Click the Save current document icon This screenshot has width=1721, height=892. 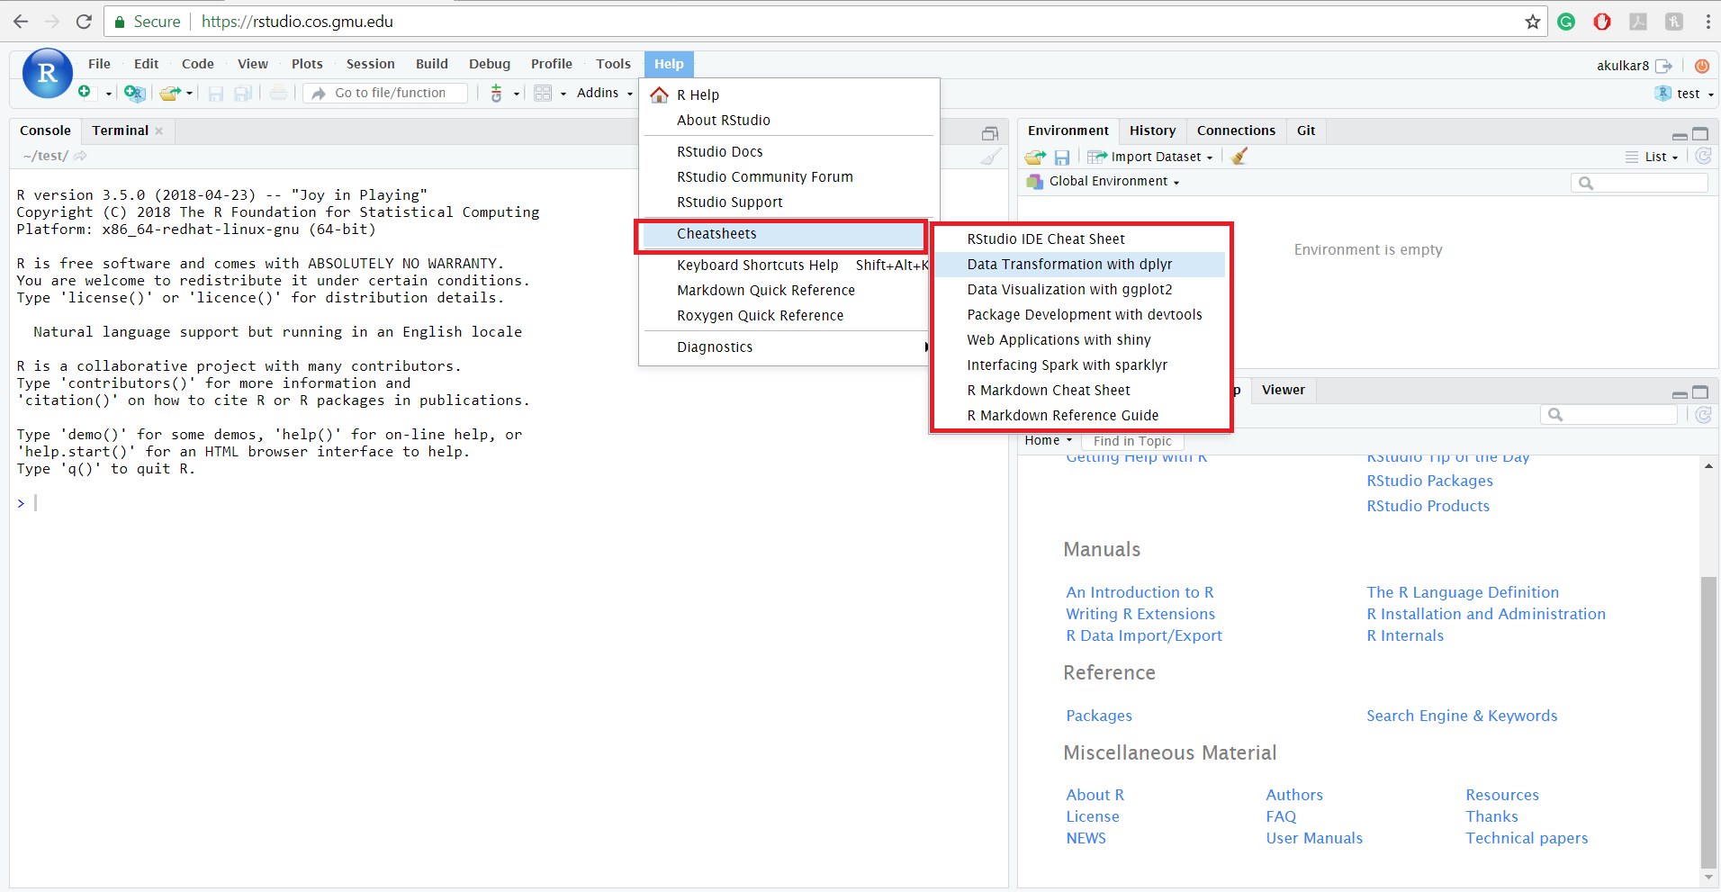click(216, 93)
